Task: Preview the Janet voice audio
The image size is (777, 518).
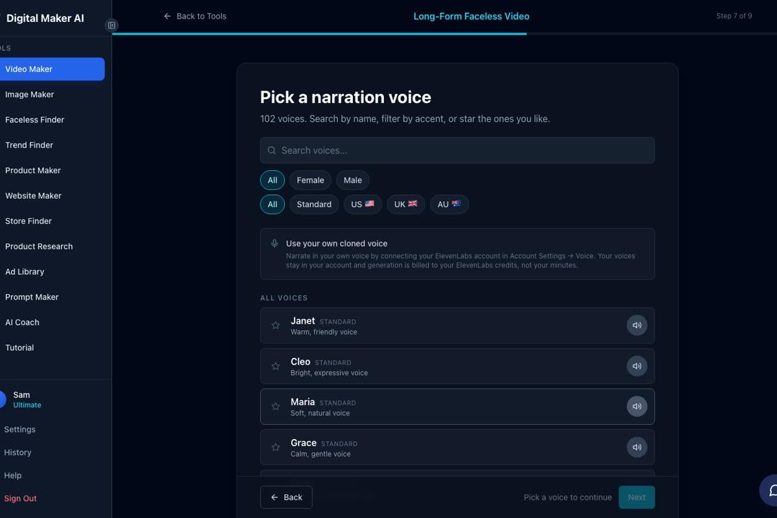Action: tap(636, 326)
